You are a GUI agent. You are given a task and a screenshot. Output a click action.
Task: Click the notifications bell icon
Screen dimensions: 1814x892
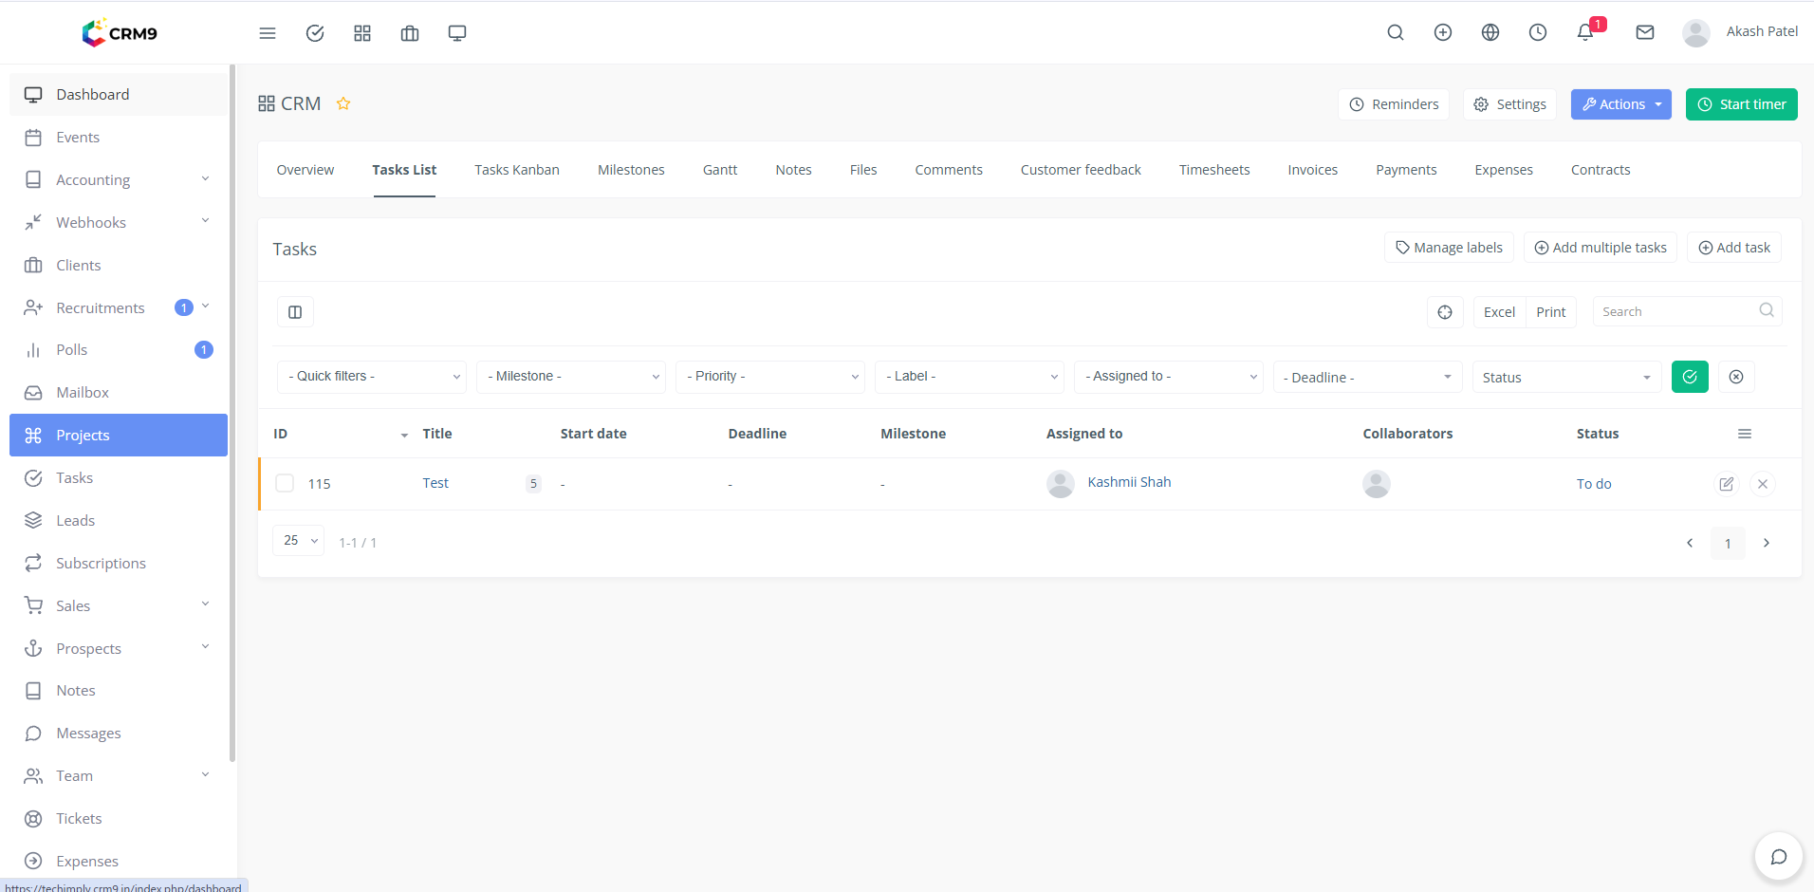[1585, 32]
